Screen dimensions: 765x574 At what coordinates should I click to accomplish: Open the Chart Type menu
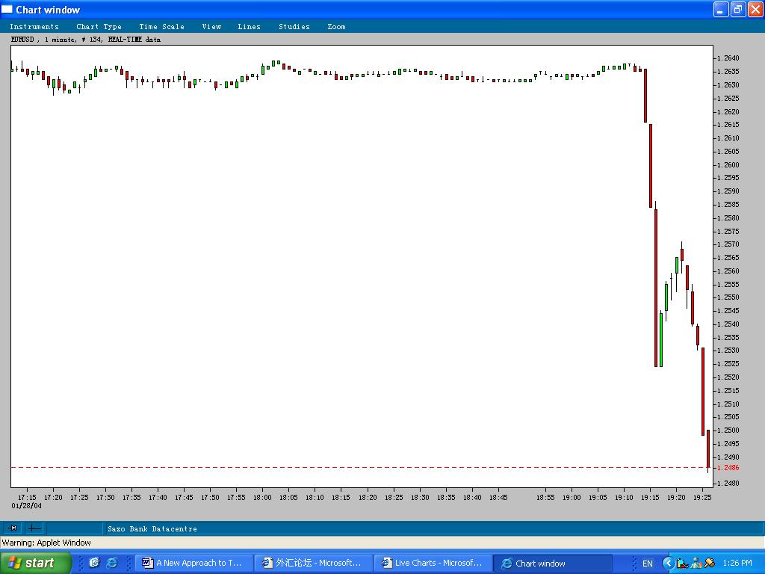[99, 27]
